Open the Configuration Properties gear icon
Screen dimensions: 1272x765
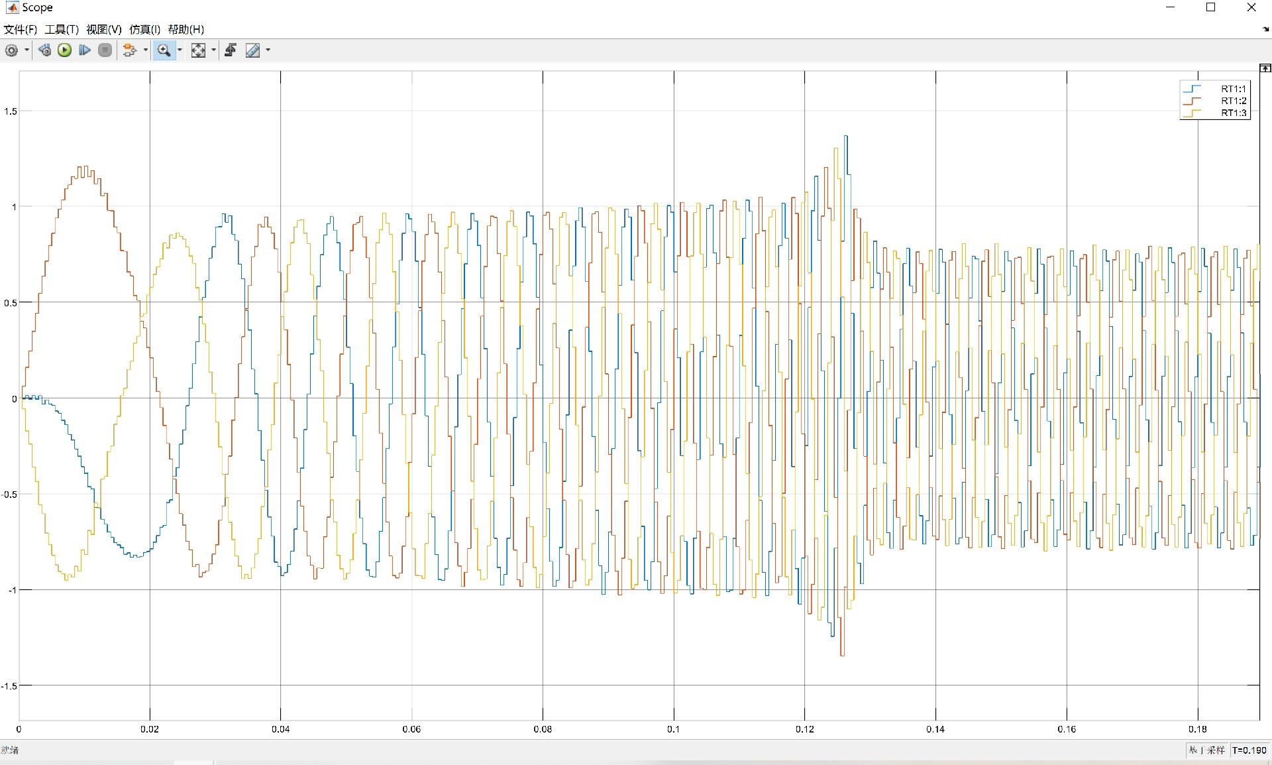pyautogui.click(x=11, y=50)
